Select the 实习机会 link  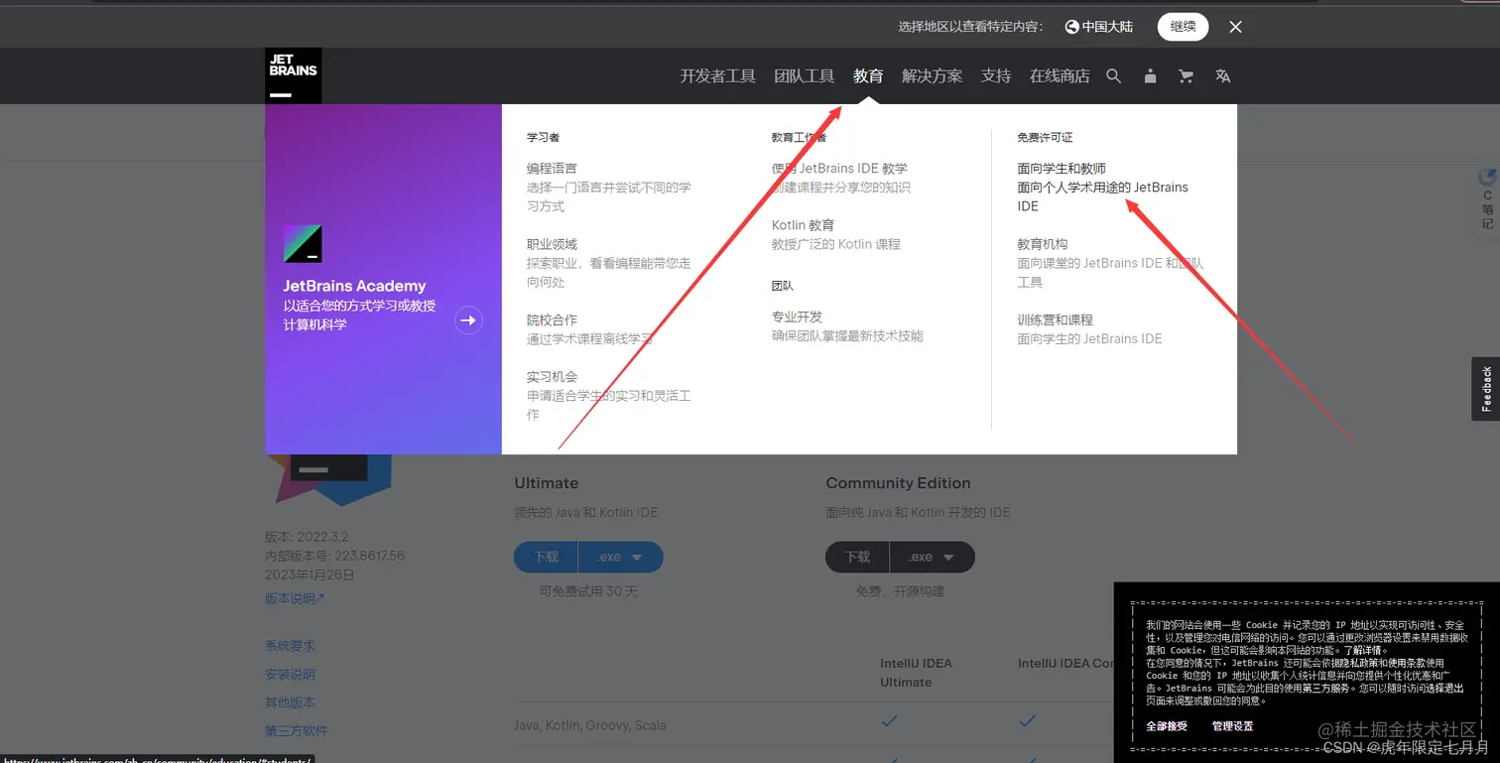[x=552, y=377]
